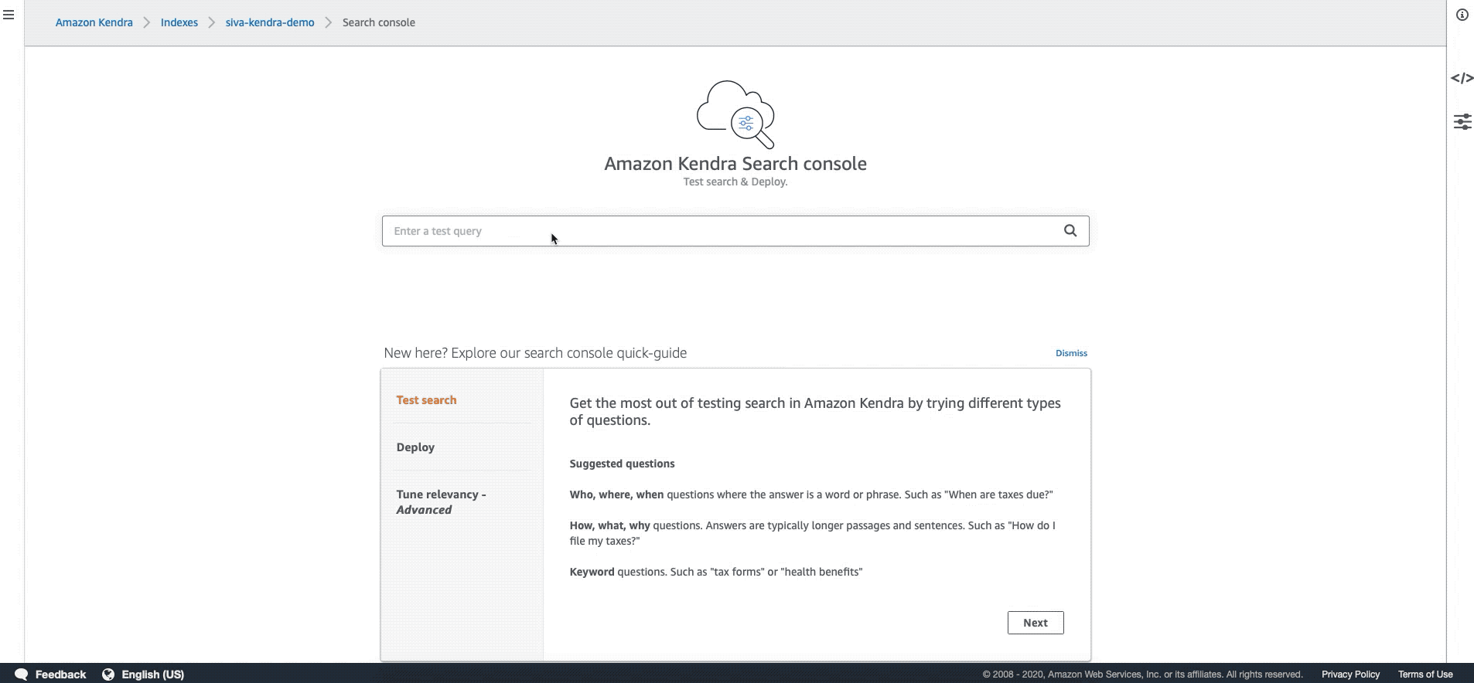This screenshot has width=1474, height=683.
Task: Open the English (US) language selector
Action: [x=152, y=674]
